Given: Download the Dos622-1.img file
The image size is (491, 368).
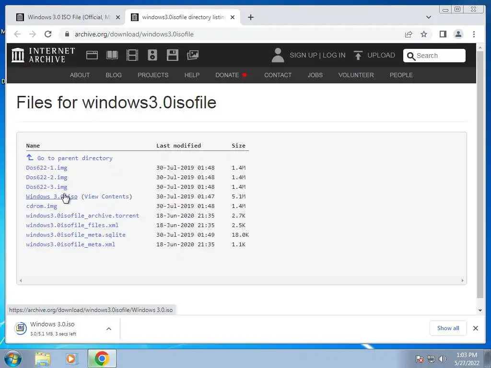Looking at the screenshot, I should (47, 168).
